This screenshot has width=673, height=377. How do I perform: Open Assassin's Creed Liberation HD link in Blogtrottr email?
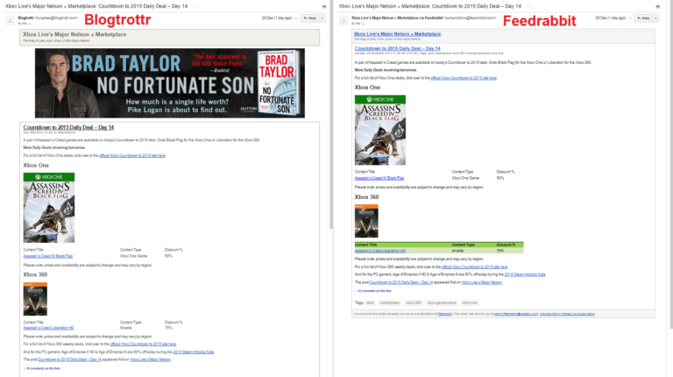pos(48,328)
